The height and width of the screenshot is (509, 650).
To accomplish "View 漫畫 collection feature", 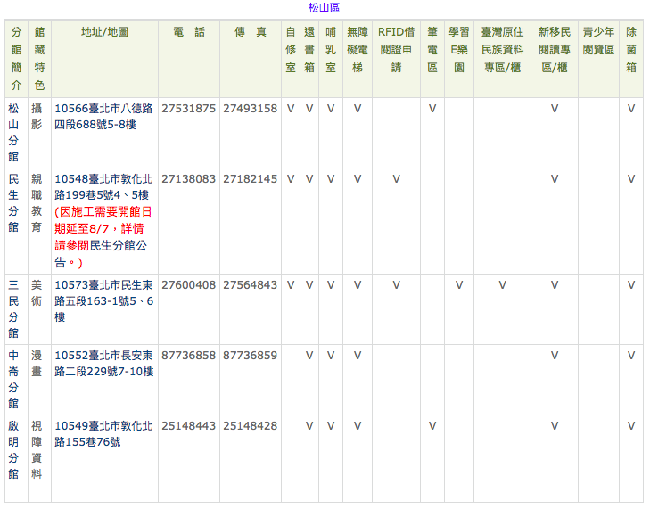I will coord(37,364).
